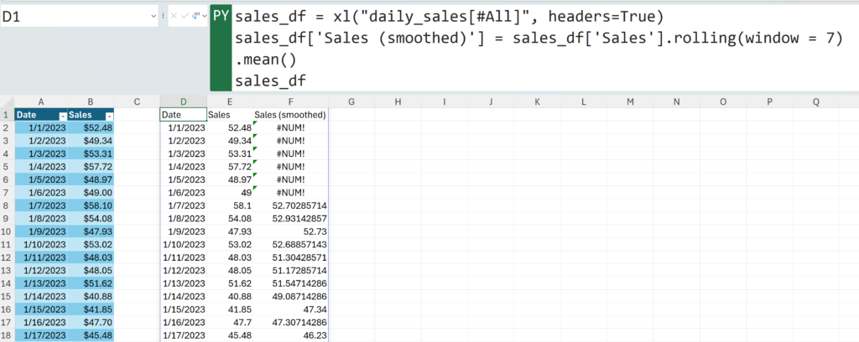Click the #NUM! error in row 2
This screenshot has width=859, height=342.
pyautogui.click(x=290, y=127)
